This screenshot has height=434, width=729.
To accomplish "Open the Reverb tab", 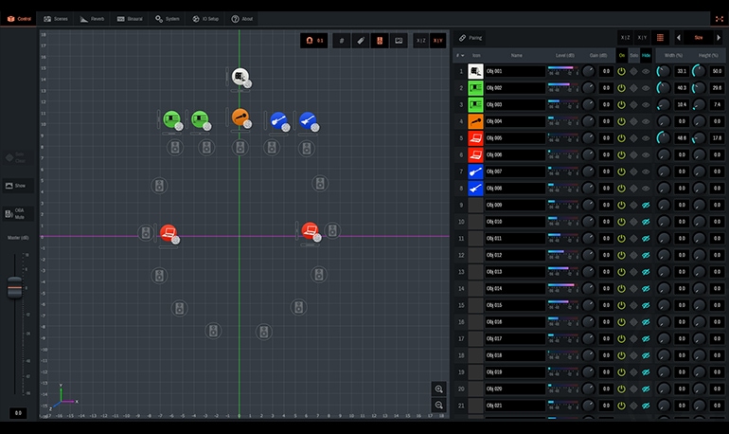I will click(93, 18).
